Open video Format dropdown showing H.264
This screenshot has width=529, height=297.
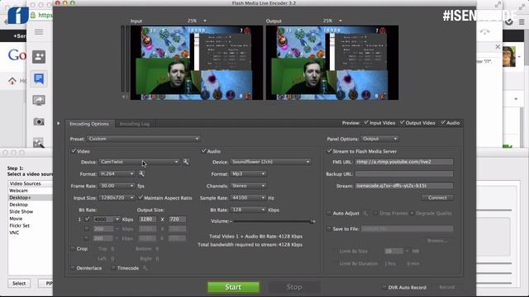[117, 174]
